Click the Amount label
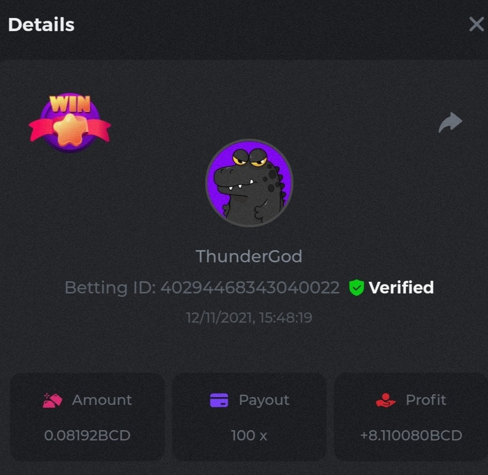 point(102,400)
